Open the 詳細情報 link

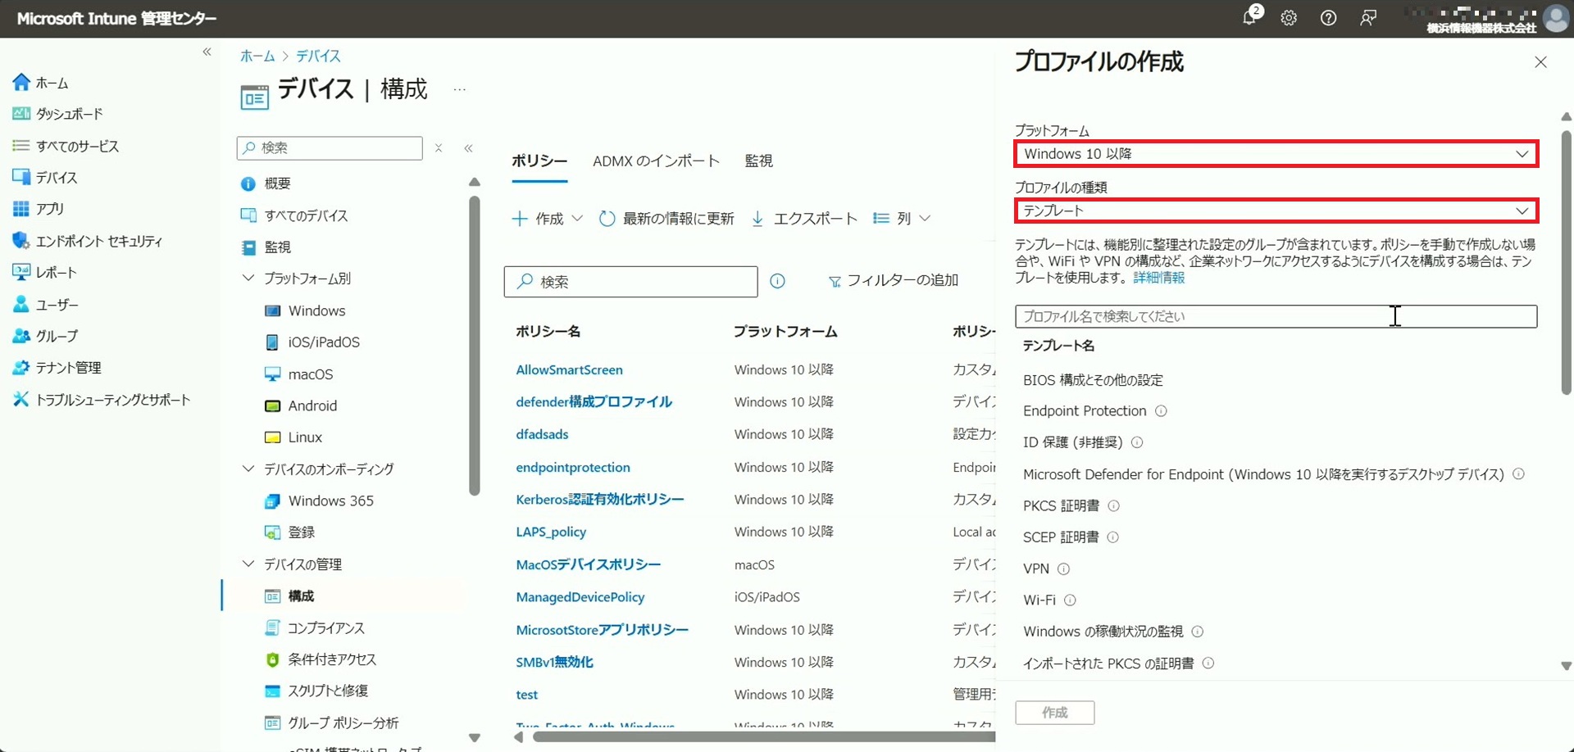click(x=1158, y=278)
